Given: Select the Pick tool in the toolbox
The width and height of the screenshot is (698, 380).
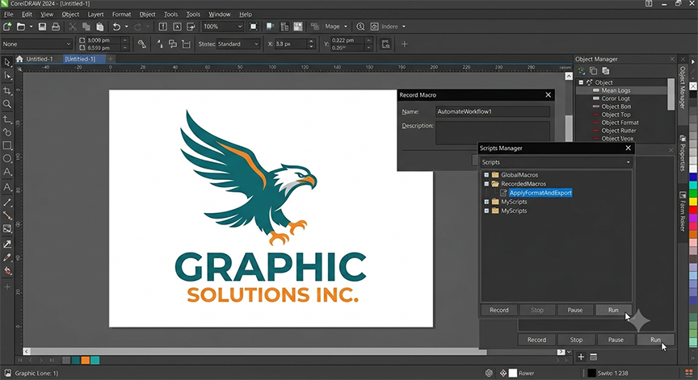Looking at the screenshot, I should 7,62.
